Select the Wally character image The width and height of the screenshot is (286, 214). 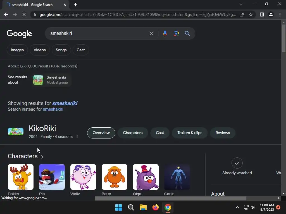point(83,177)
